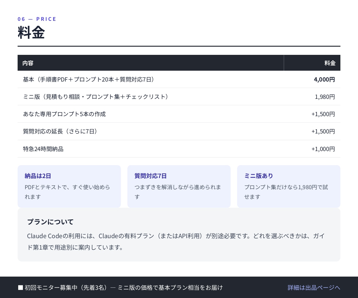358x298 pixels.
Task: Click the プランについて heading
Action: (50, 222)
